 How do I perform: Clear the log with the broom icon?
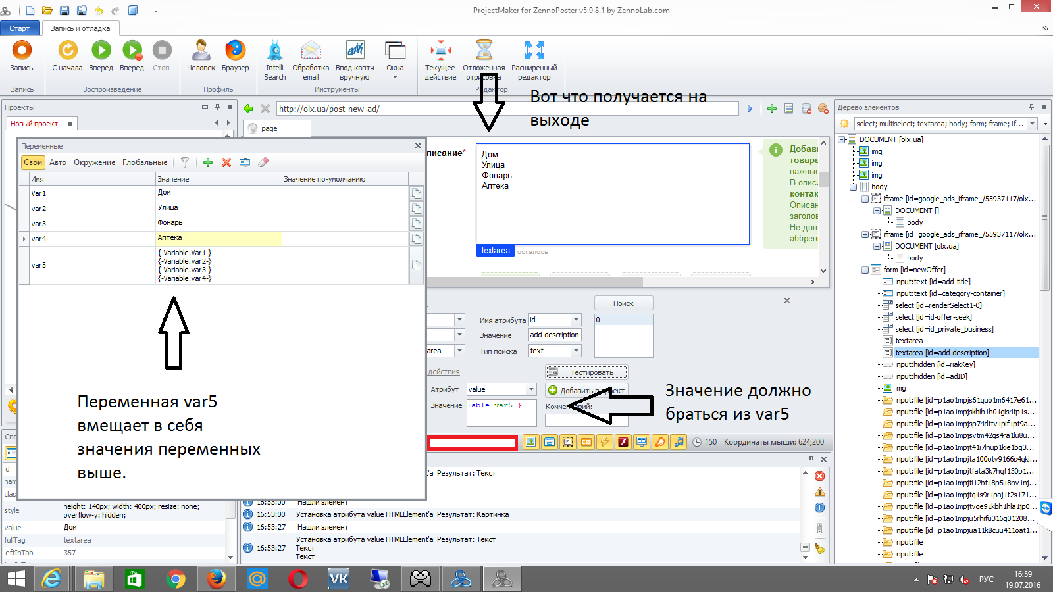tap(820, 549)
